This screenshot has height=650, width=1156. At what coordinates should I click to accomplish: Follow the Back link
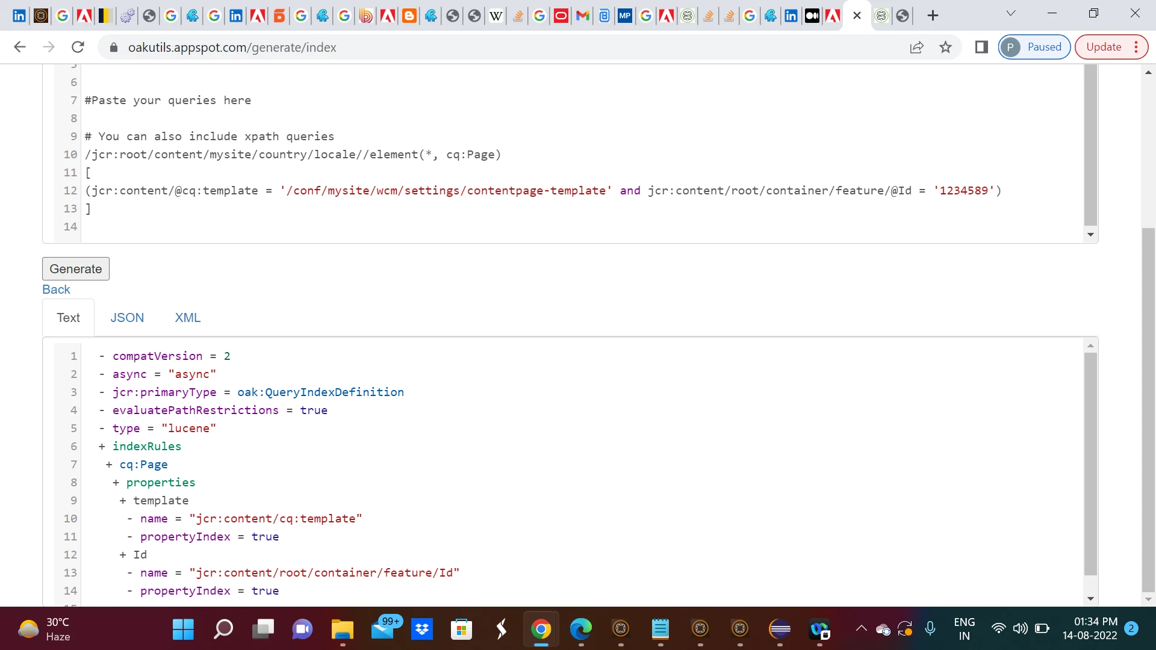coord(56,289)
